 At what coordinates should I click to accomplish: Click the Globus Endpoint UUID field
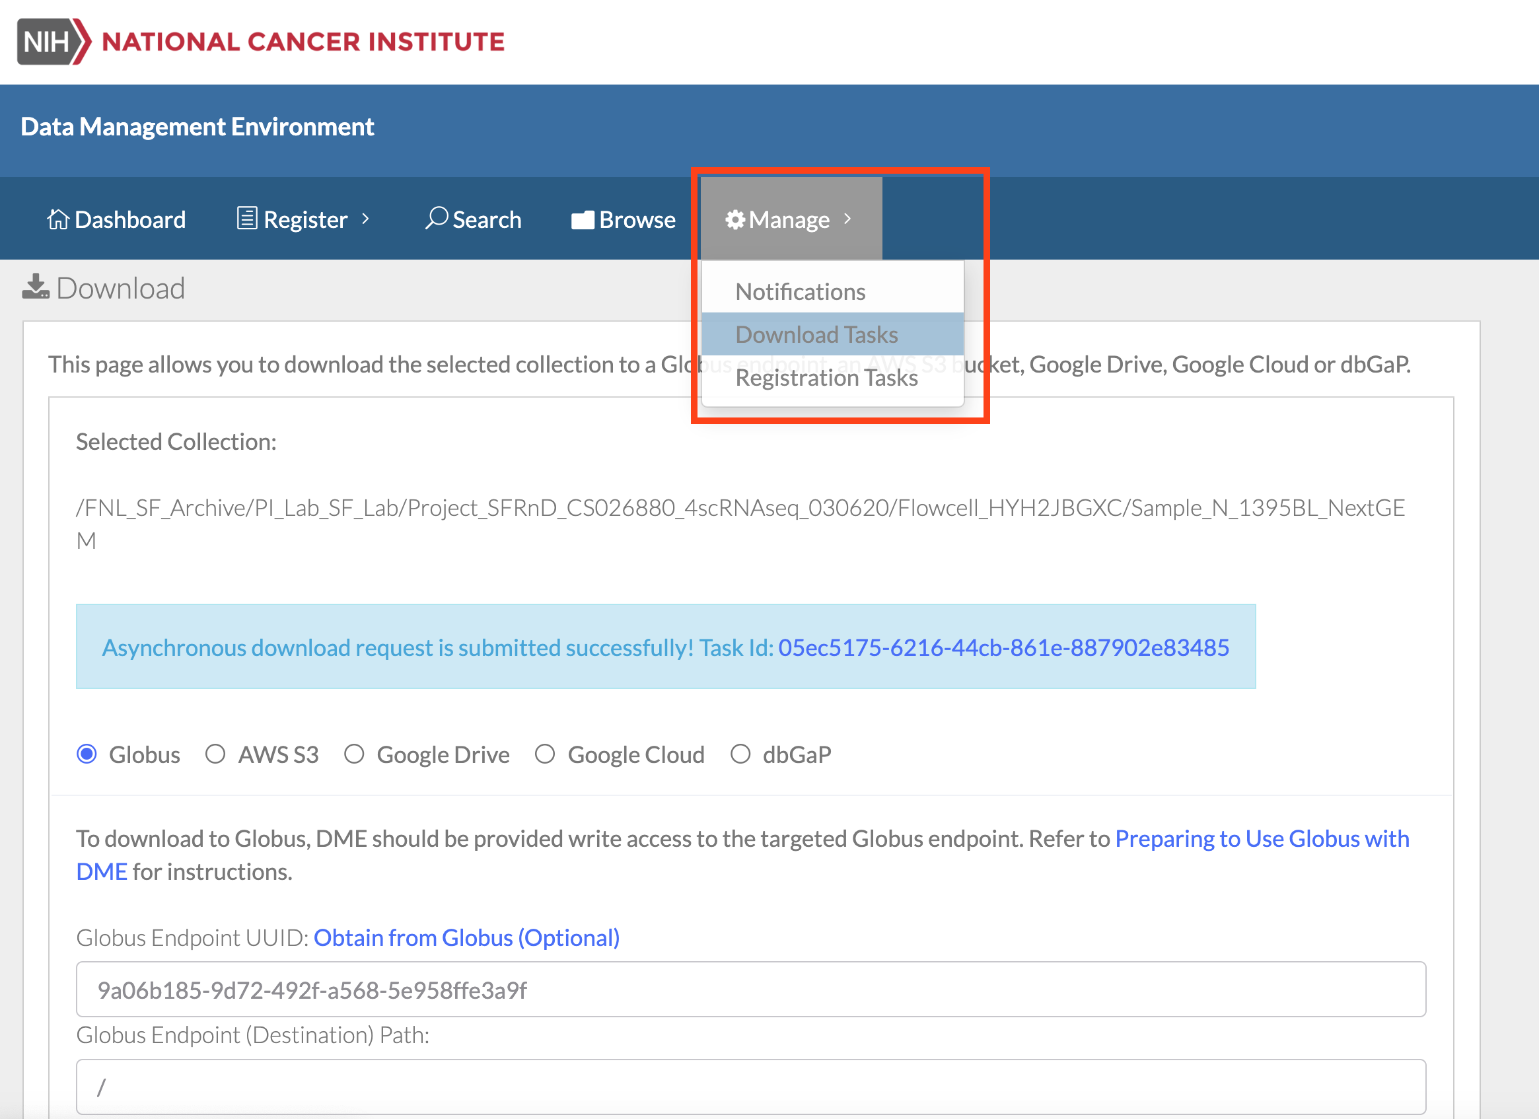click(x=750, y=990)
